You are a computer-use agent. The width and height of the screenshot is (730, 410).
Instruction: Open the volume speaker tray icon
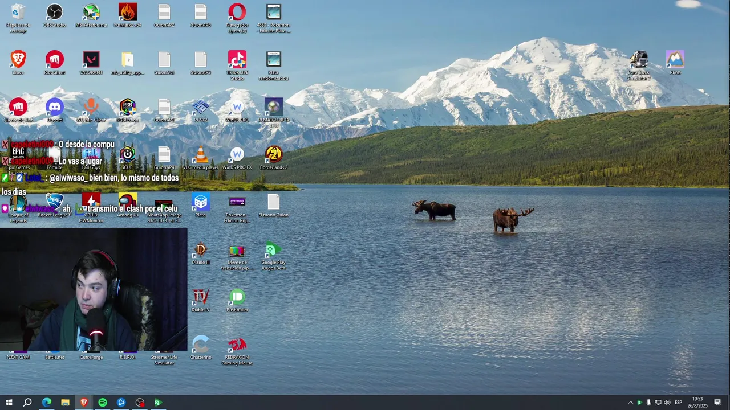coord(667,403)
